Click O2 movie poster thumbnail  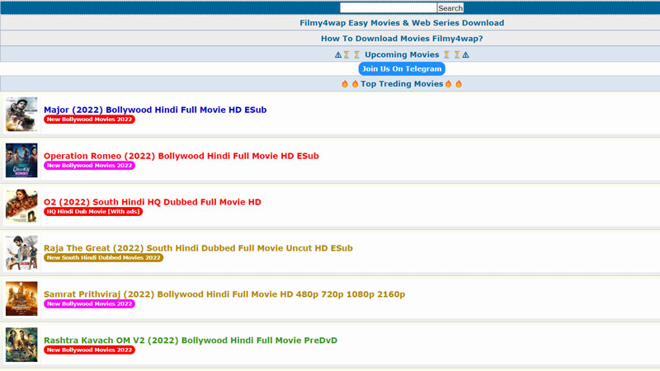21,206
